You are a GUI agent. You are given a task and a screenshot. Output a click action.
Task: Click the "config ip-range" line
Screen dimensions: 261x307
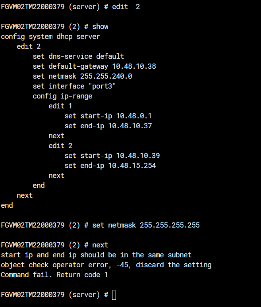pos(62,96)
